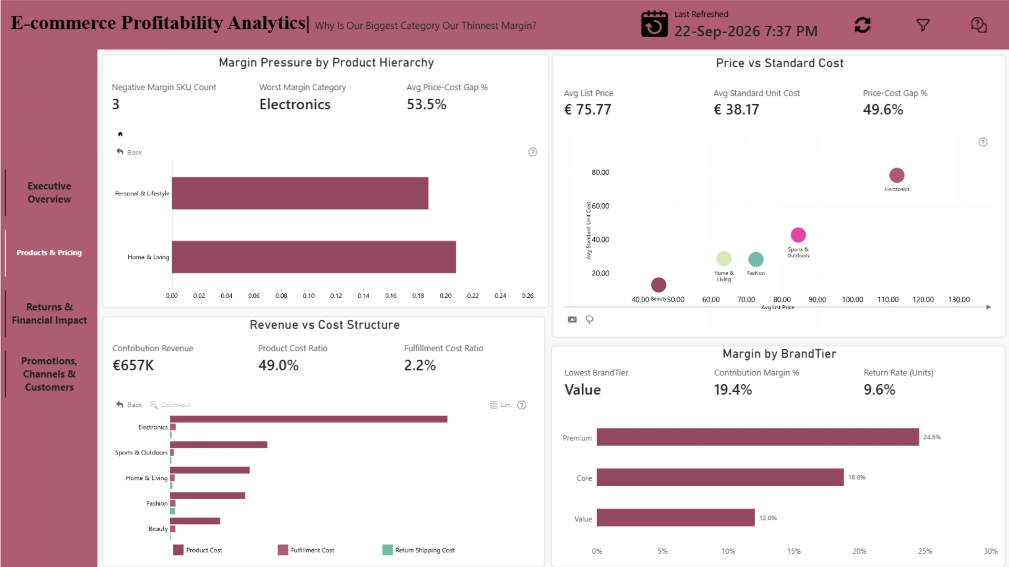Open help icon on Price vs Standard Cost
Screen dimensions: 1009x567
coord(983,142)
